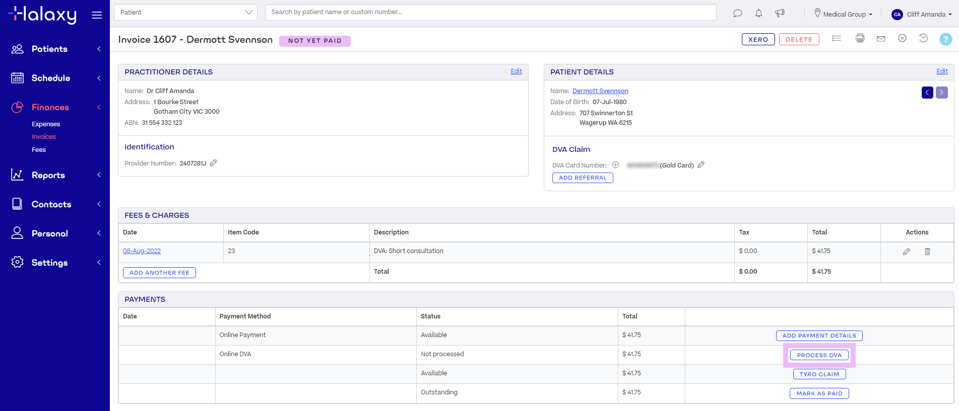The height and width of the screenshot is (411, 959).
Task: Click the patient search input field
Action: [x=490, y=12]
